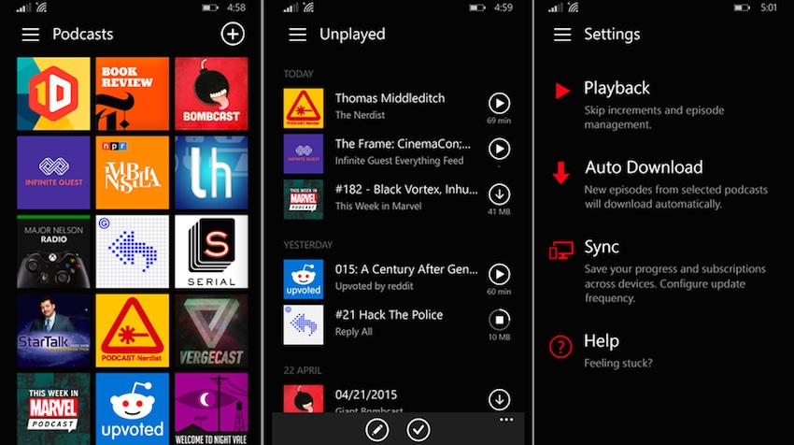The height and width of the screenshot is (445, 794).
Task: Open the StarTalk podcast tile
Action: pos(53,330)
